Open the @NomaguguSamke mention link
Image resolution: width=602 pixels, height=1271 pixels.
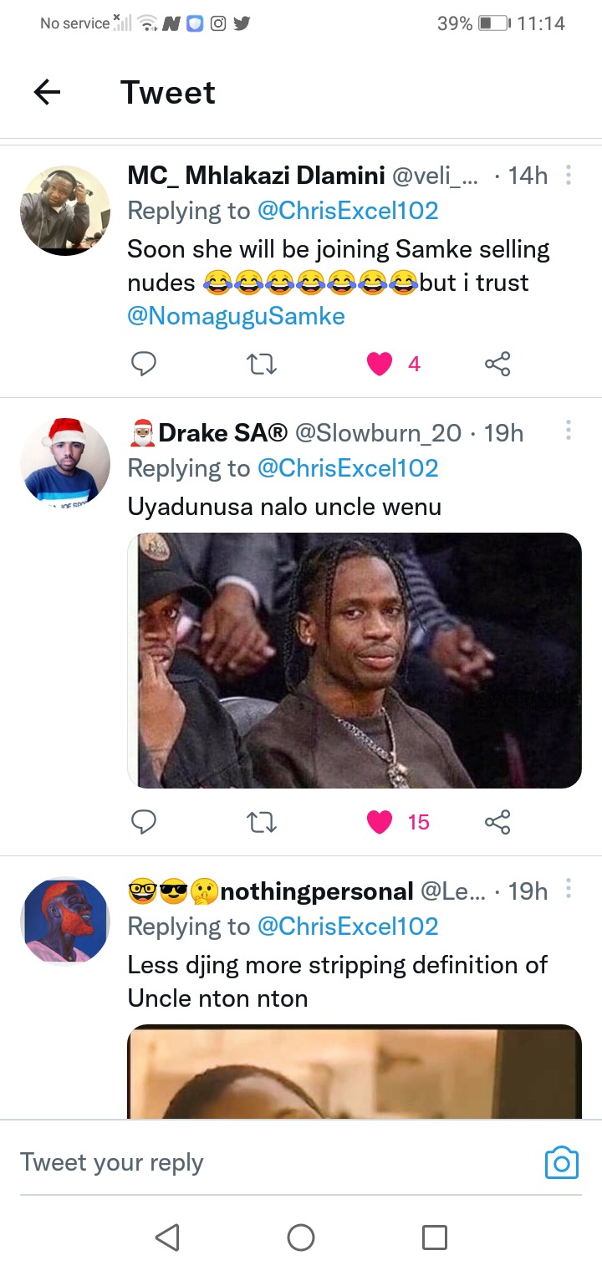pos(236,316)
